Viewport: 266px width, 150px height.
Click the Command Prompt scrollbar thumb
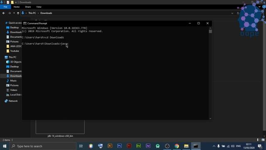tap(210, 32)
